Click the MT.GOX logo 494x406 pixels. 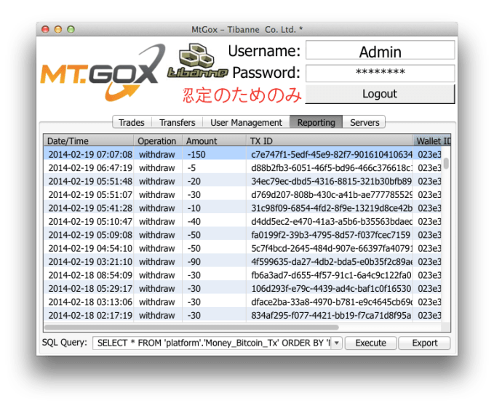(103, 73)
